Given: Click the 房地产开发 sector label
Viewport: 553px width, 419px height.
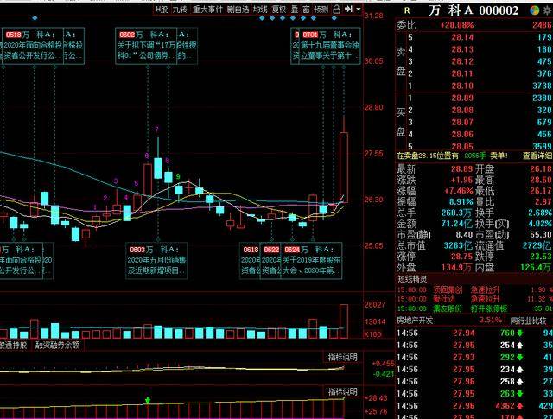Looking at the screenshot, I should point(415,321).
